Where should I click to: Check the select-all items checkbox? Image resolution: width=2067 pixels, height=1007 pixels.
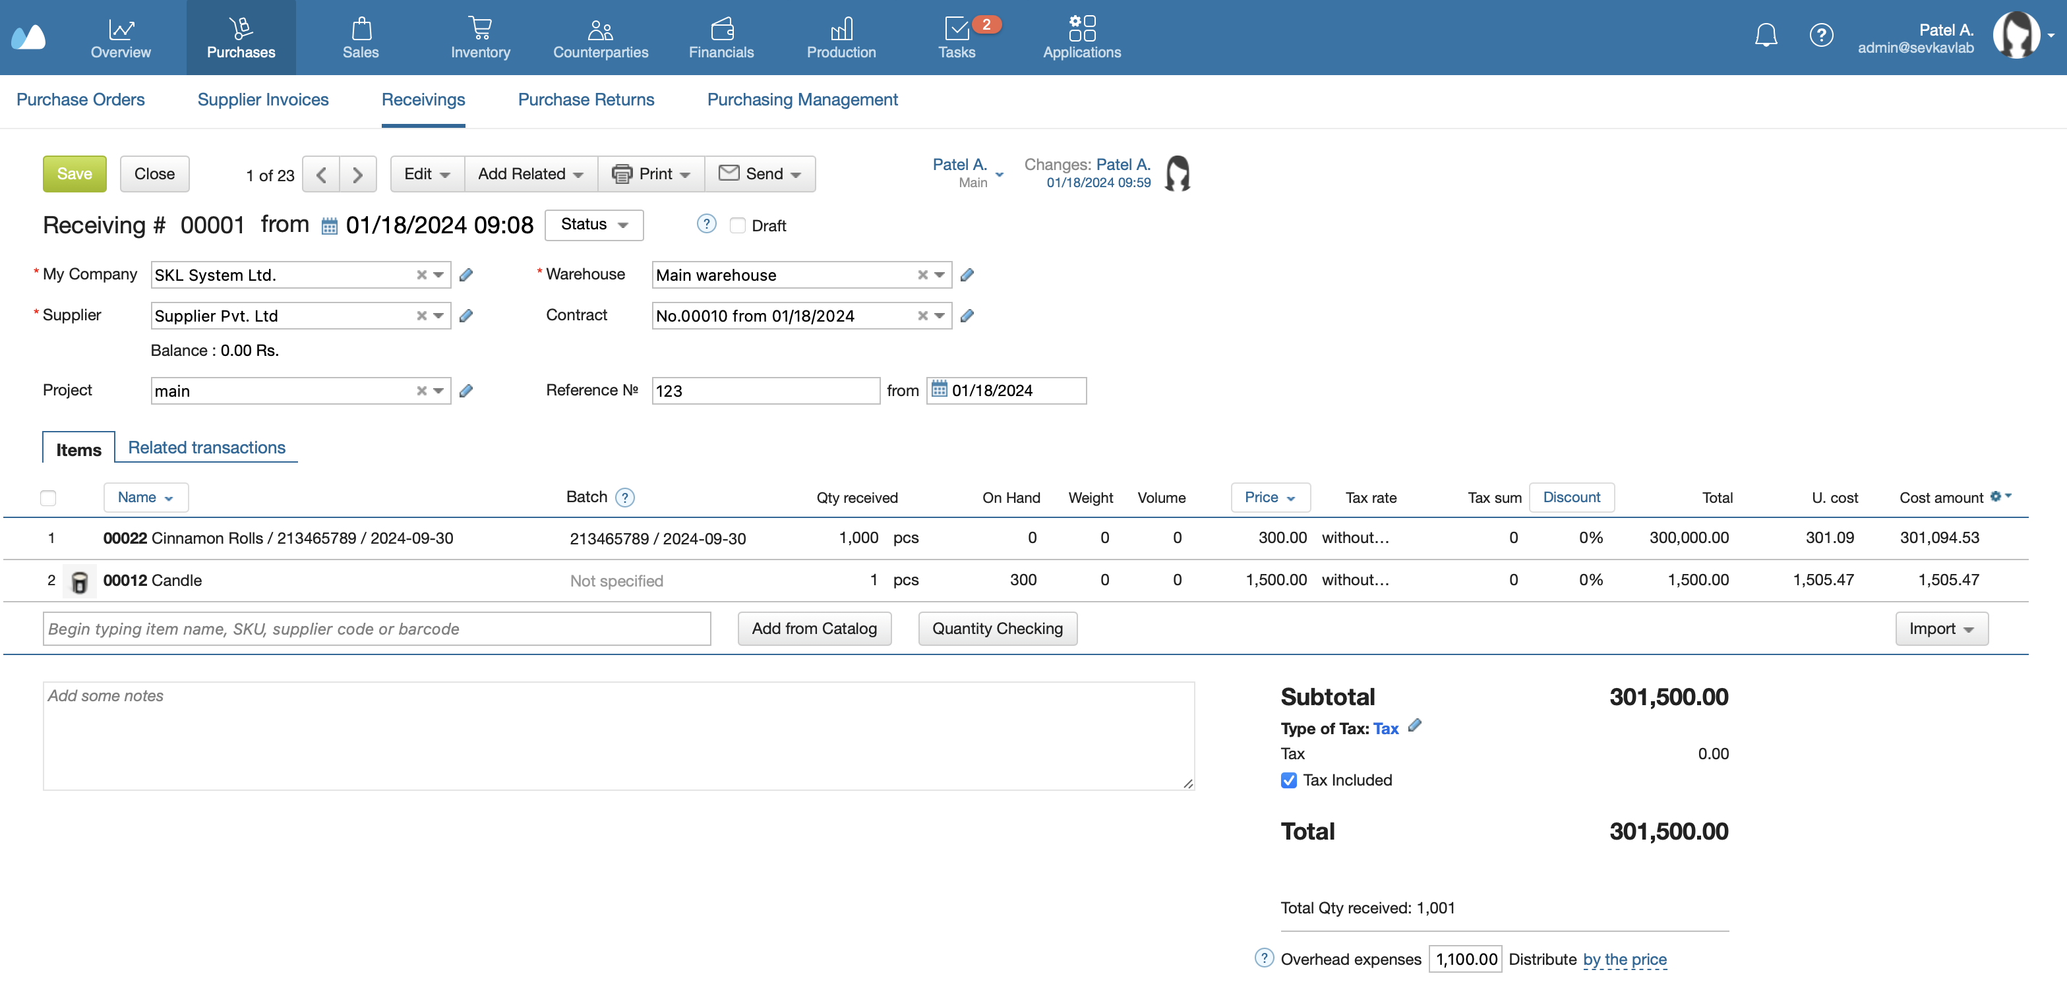pos(48,498)
